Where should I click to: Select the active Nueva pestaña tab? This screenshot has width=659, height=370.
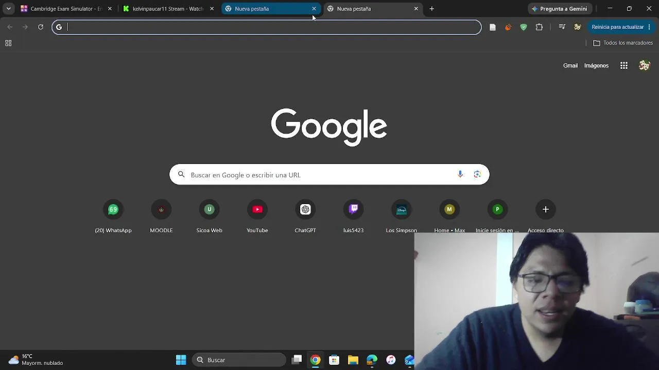pos(270,9)
